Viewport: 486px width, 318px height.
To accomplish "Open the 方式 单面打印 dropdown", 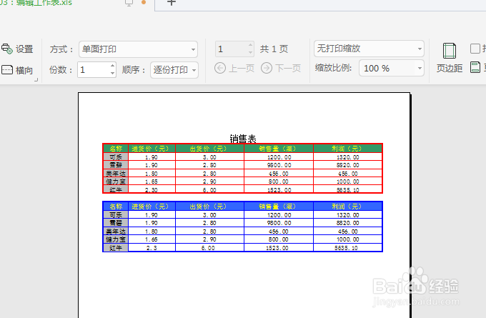I will point(138,49).
